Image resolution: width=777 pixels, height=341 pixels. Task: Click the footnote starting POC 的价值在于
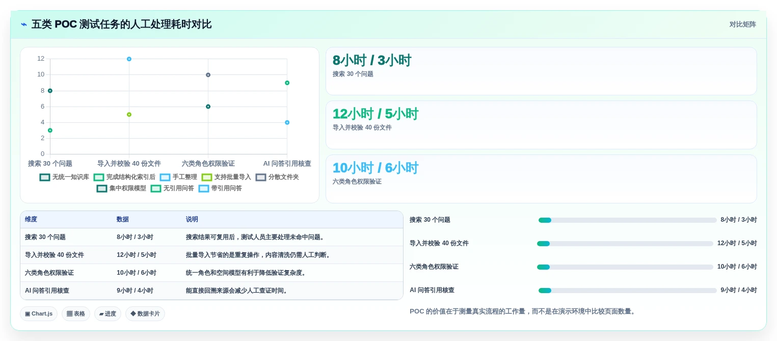[x=524, y=311]
